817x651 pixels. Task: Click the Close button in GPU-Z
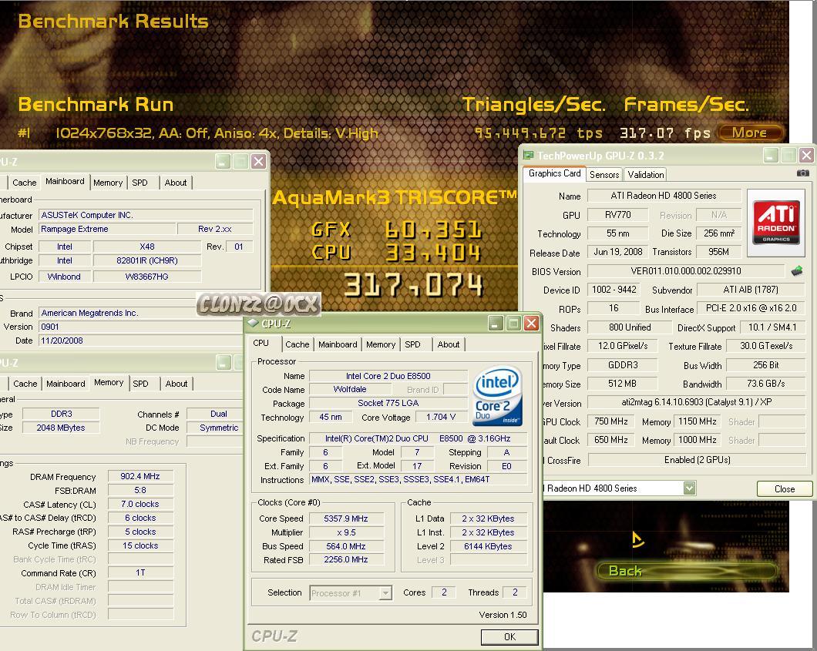(x=785, y=488)
